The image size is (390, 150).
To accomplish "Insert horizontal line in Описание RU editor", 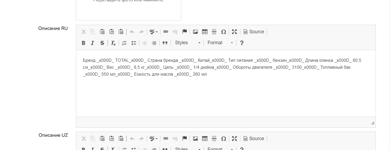I will point(214,32).
